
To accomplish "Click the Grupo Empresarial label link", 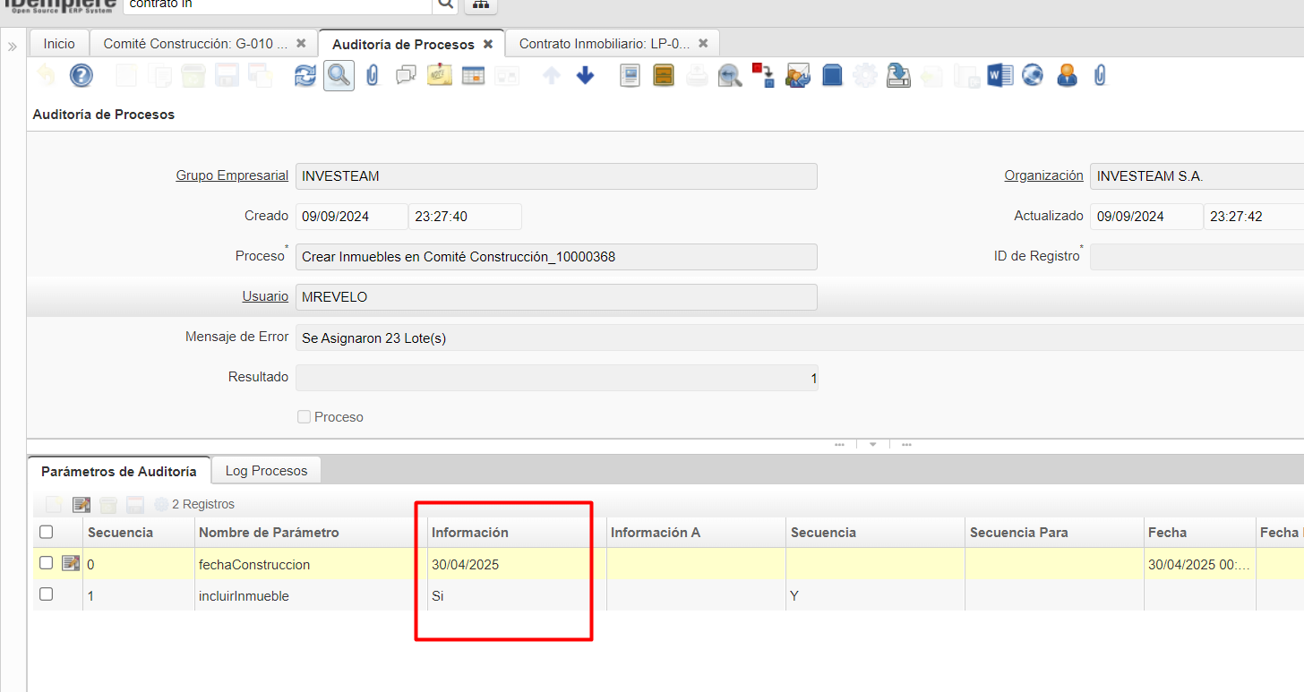I will click(232, 175).
